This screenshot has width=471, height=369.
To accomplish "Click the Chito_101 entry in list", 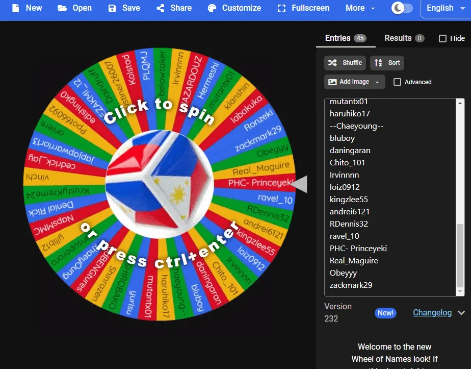I will click(x=347, y=163).
